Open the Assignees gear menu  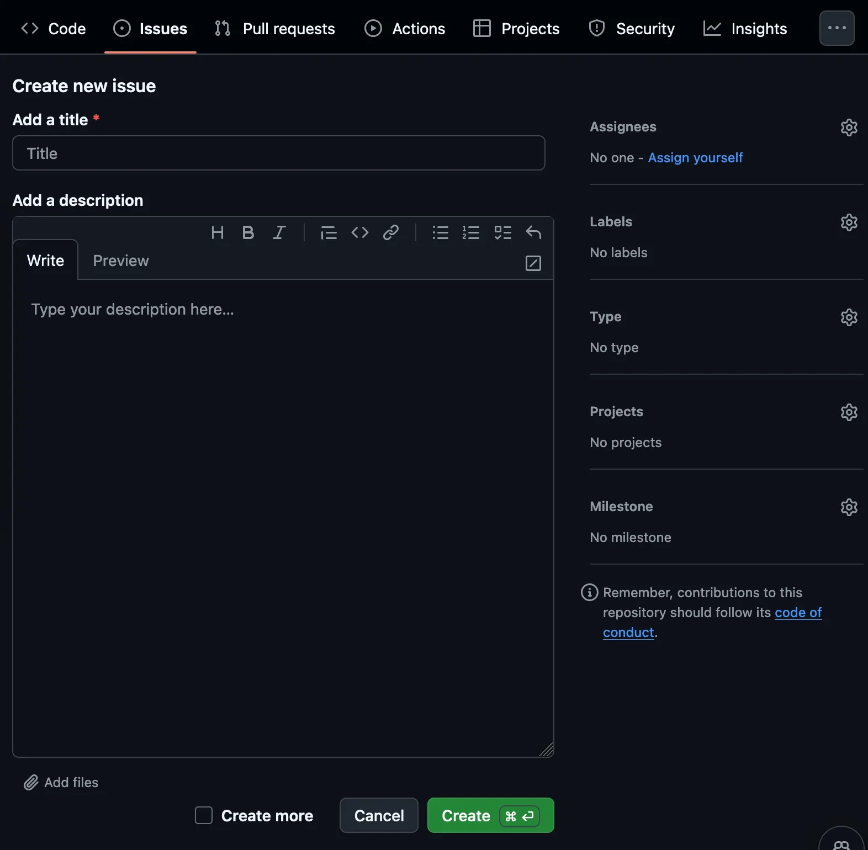849,127
